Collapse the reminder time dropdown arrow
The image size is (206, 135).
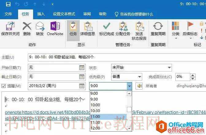[129, 86]
